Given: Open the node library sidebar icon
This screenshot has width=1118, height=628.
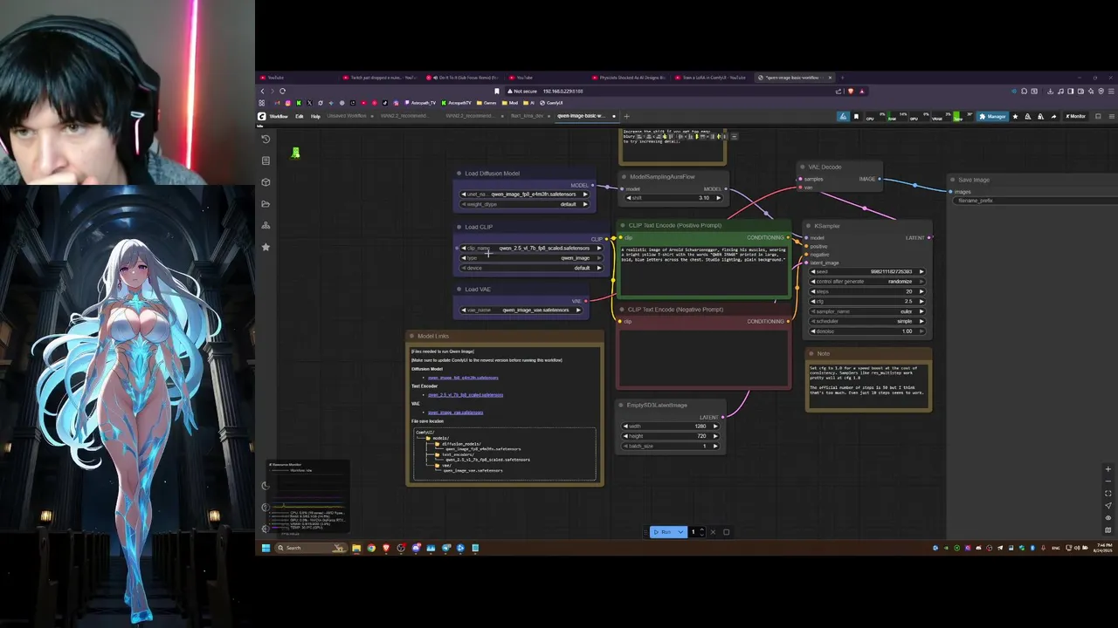Looking at the screenshot, I should tap(266, 160).
